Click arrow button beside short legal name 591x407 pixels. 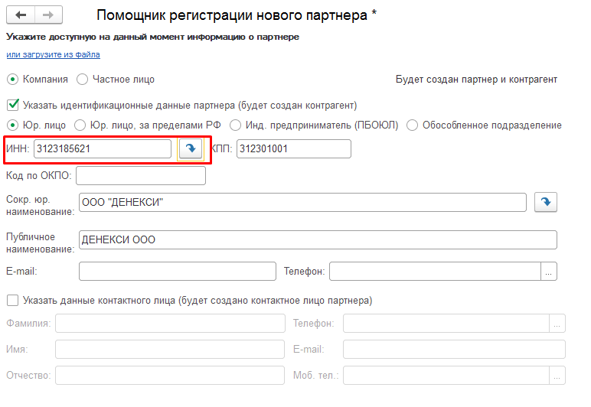545,202
